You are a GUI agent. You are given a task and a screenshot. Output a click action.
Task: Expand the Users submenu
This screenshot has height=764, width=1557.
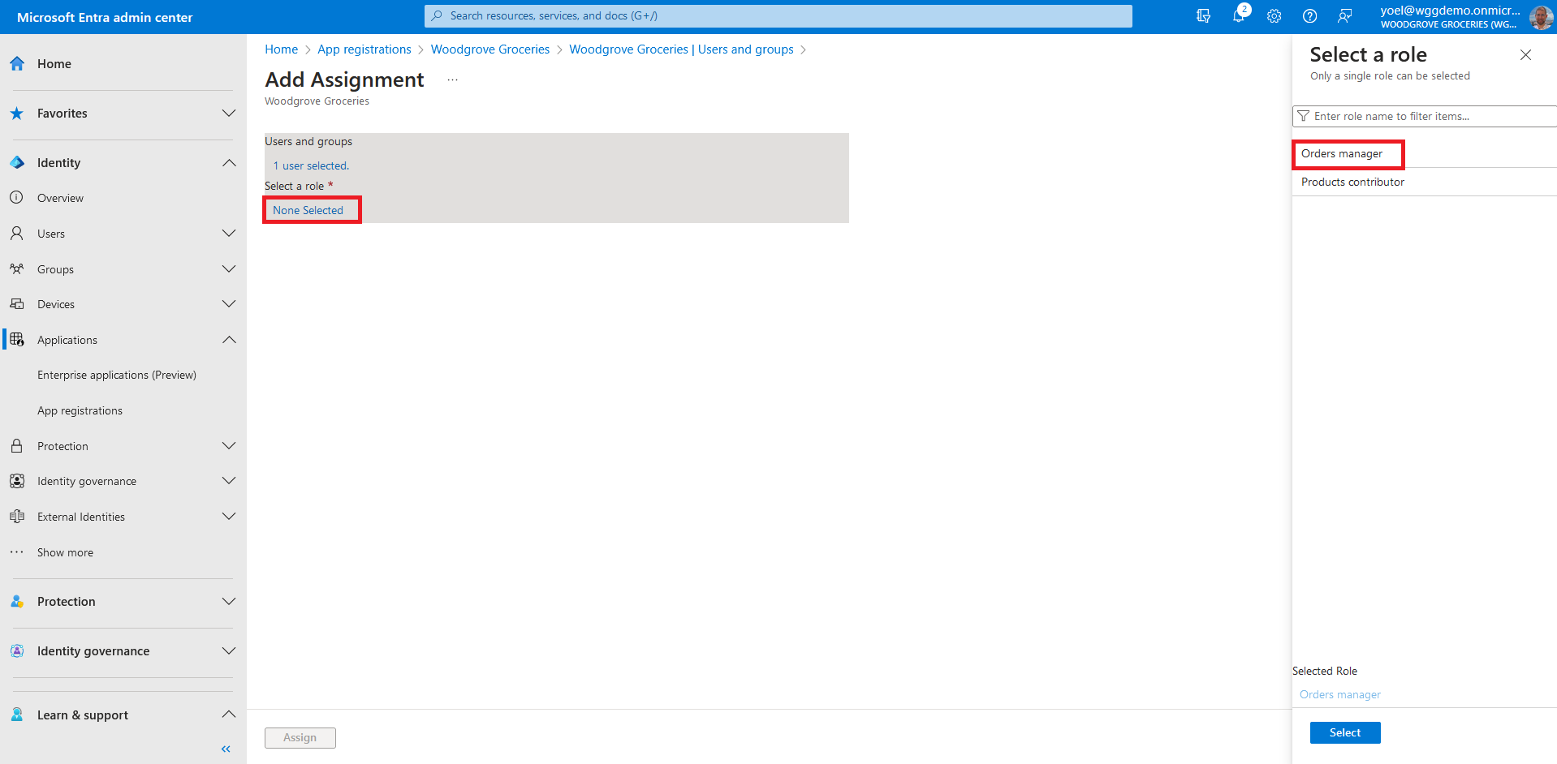point(229,234)
